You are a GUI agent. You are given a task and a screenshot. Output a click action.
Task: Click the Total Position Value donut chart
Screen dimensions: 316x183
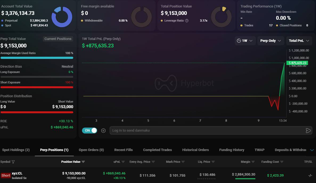[x=221, y=17]
